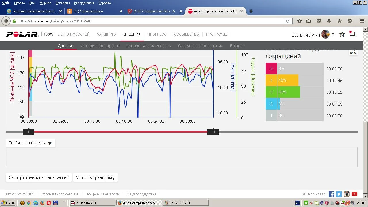The height and width of the screenshot is (207, 368).
Task: Open the Firefox hamburger menu
Action: (x=362, y=21)
